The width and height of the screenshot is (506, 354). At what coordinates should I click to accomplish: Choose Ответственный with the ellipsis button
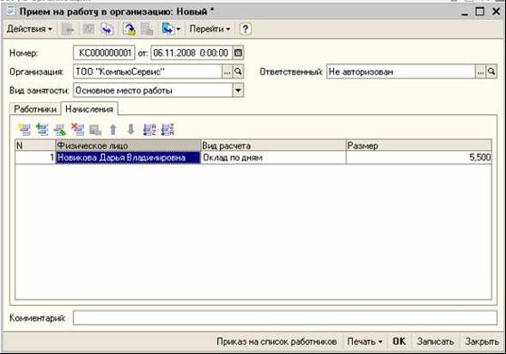481,72
